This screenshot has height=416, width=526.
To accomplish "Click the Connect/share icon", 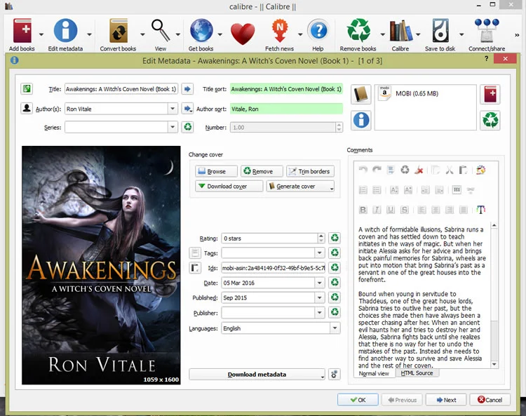I will click(x=487, y=31).
